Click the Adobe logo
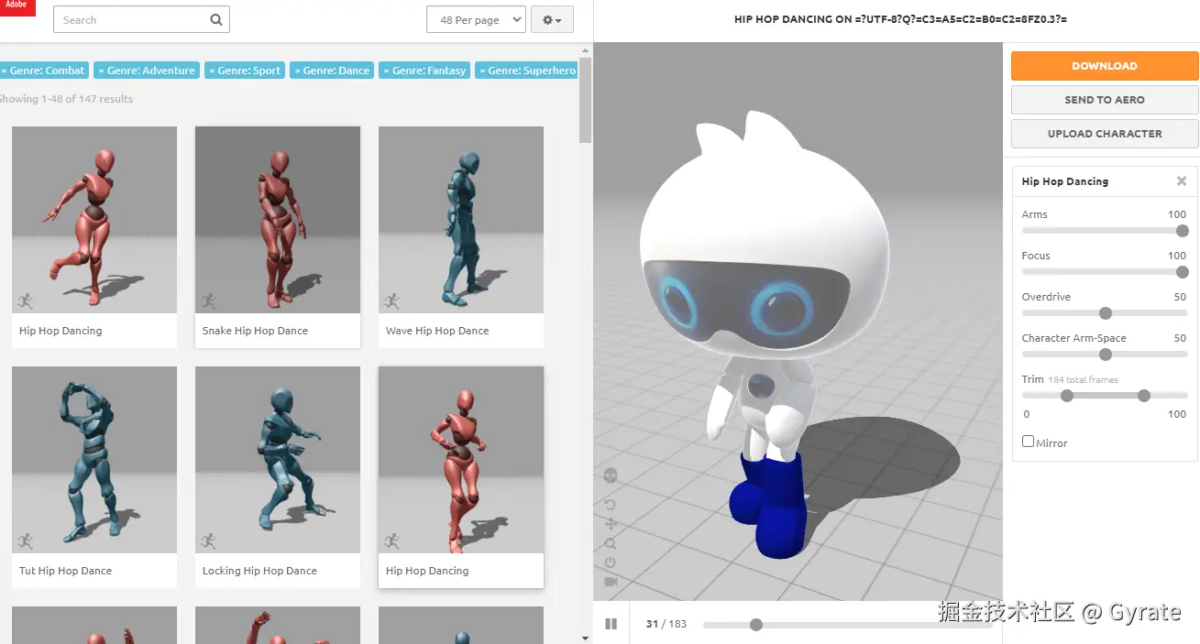This screenshot has width=1200, height=644. coord(17,8)
